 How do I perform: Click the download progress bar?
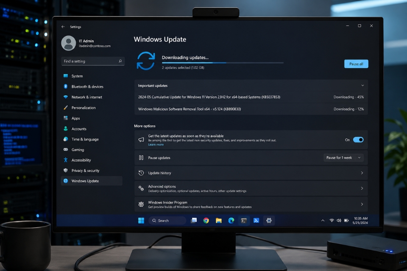pyautogui.click(x=223, y=63)
